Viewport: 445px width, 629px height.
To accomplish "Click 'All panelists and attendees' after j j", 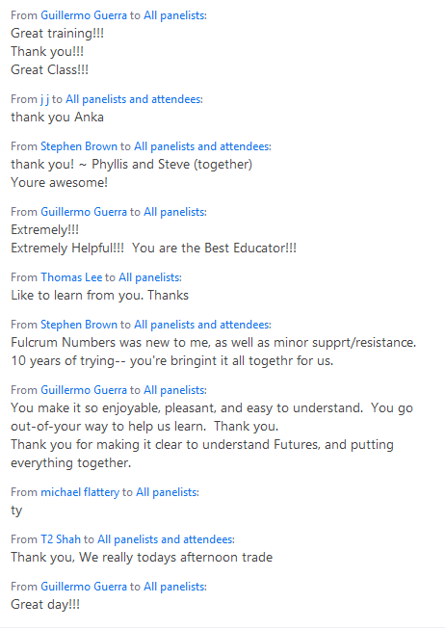I will 133,99.
